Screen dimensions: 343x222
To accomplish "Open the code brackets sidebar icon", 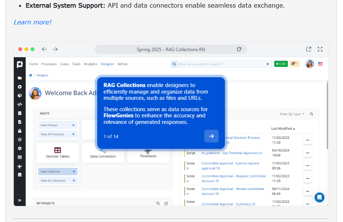I will click(x=20, y=105).
